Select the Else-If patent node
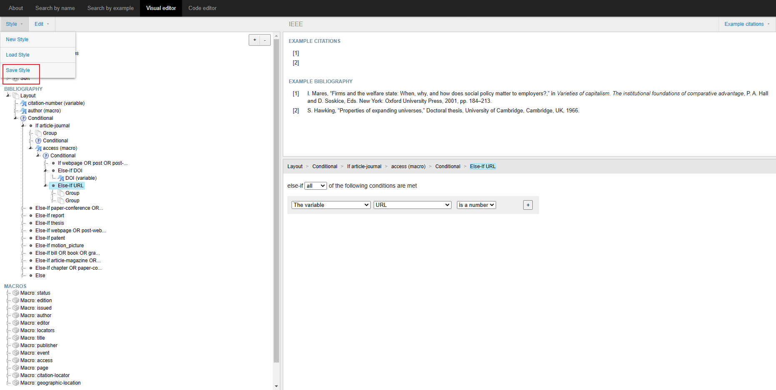776x390 pixels. (50, 238)
